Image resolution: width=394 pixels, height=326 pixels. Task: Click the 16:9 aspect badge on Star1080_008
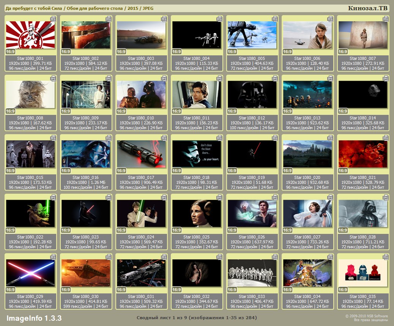tap(10, 111)
